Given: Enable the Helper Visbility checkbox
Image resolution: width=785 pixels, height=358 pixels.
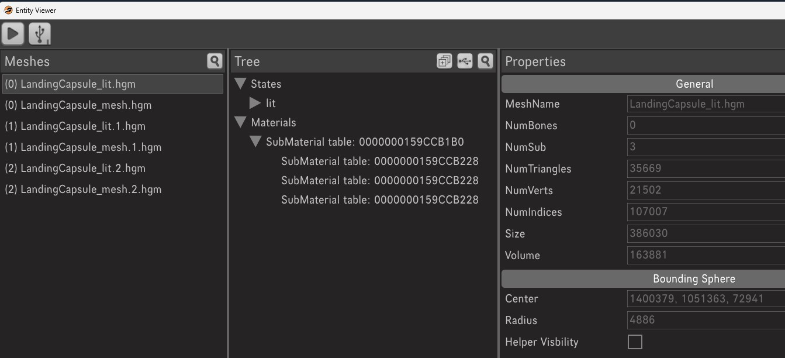Looking at the screenshot, I should (x=635, y=342).
